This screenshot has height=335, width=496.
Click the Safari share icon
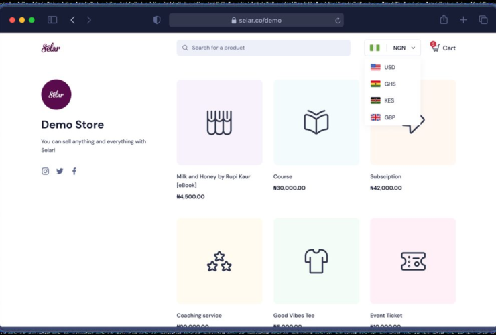pos(444,20)
